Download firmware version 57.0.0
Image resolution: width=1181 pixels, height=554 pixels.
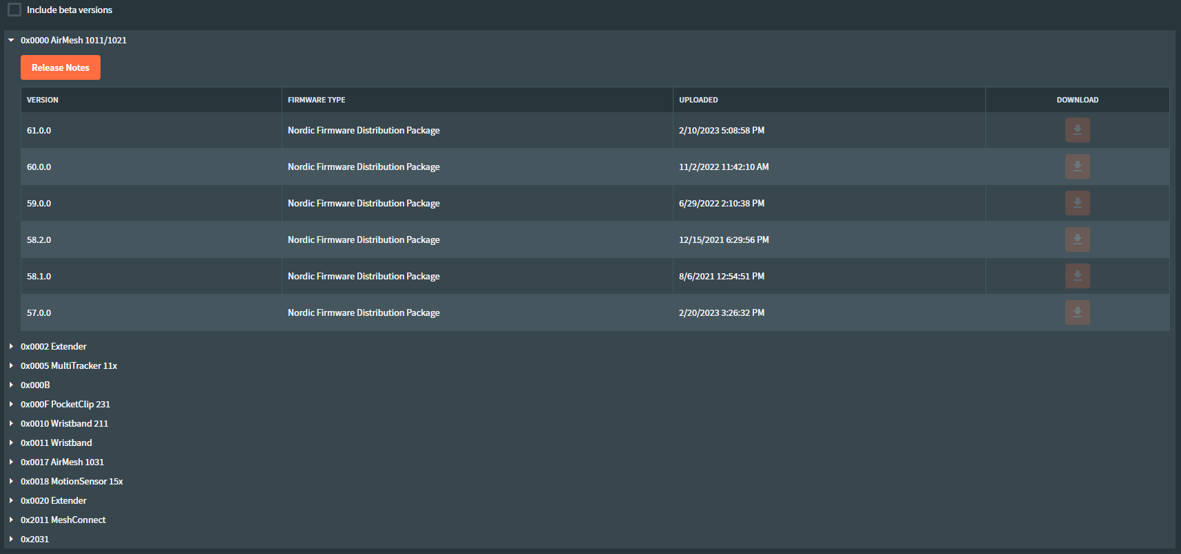coord(1077,312)
